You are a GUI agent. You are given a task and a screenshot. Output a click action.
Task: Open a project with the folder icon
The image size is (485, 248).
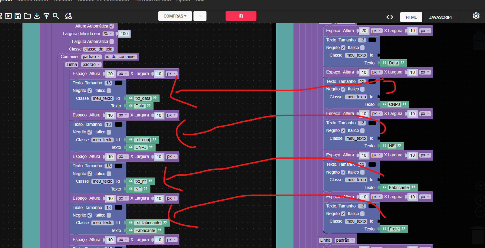tap(27, 16)
